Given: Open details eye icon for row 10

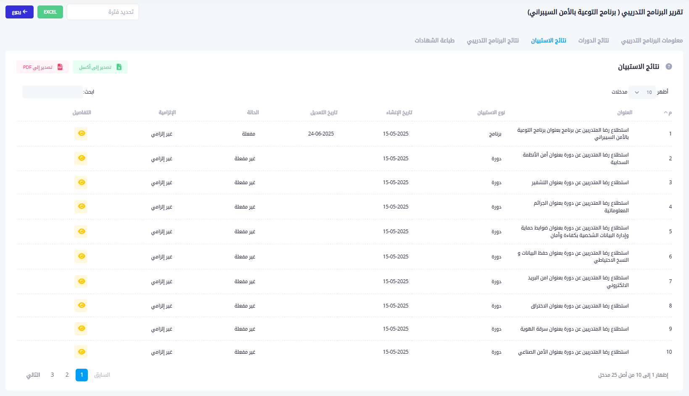Looking at the screenshot, I should pos(81,352).
